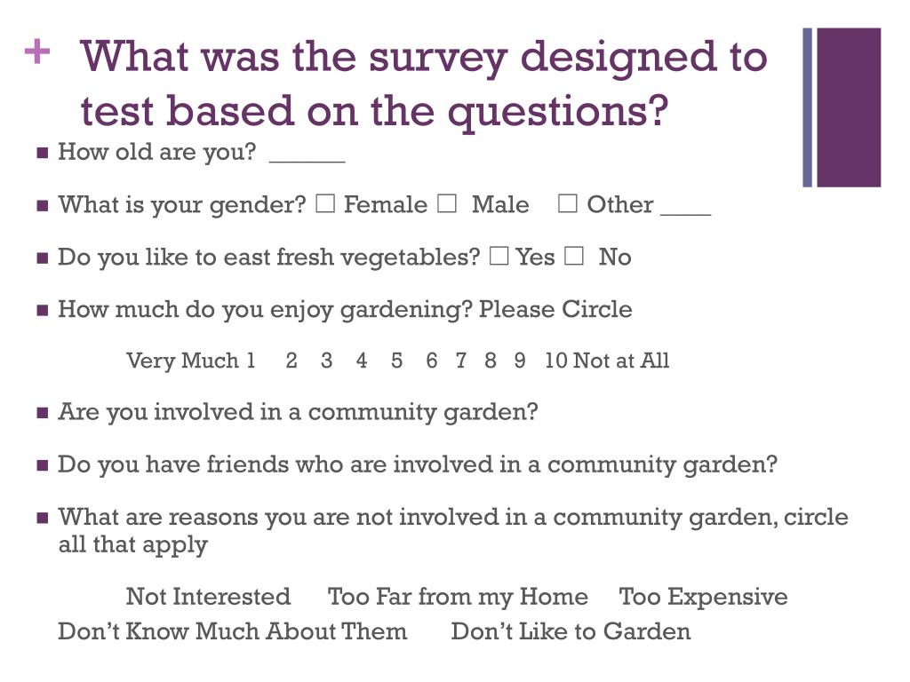Click the large purple rectangle decoration
This screenshot has width=910, height=682.
tap(849, 107)
